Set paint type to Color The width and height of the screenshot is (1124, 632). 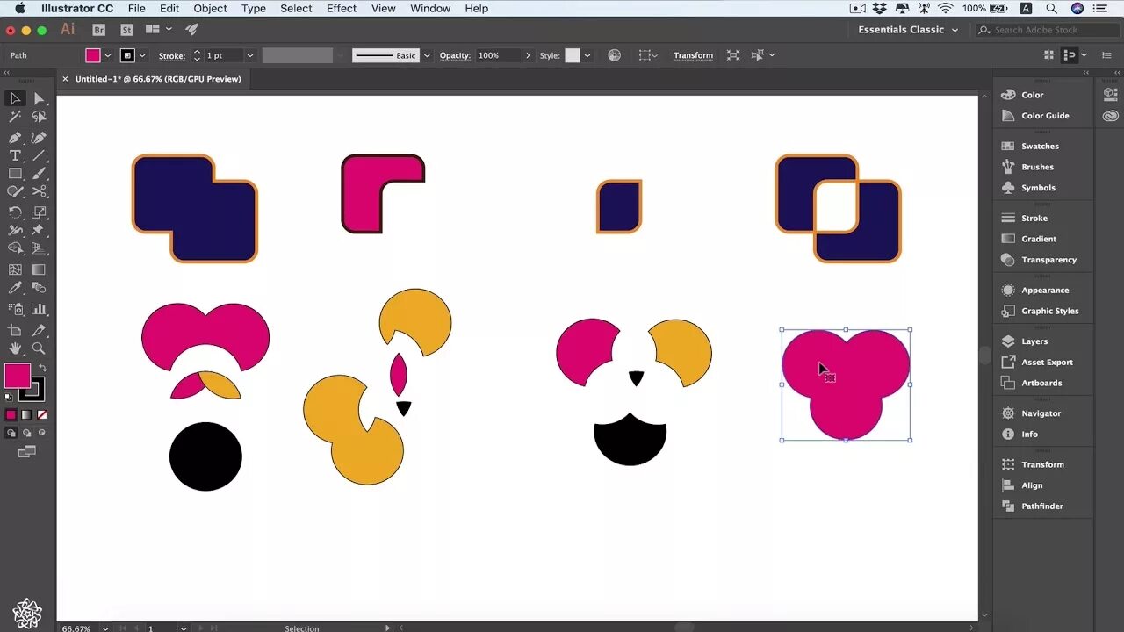11,415
